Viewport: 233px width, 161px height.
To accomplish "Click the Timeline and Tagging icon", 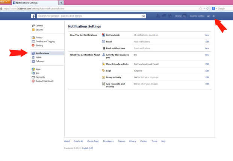I will tap(33, 41).
